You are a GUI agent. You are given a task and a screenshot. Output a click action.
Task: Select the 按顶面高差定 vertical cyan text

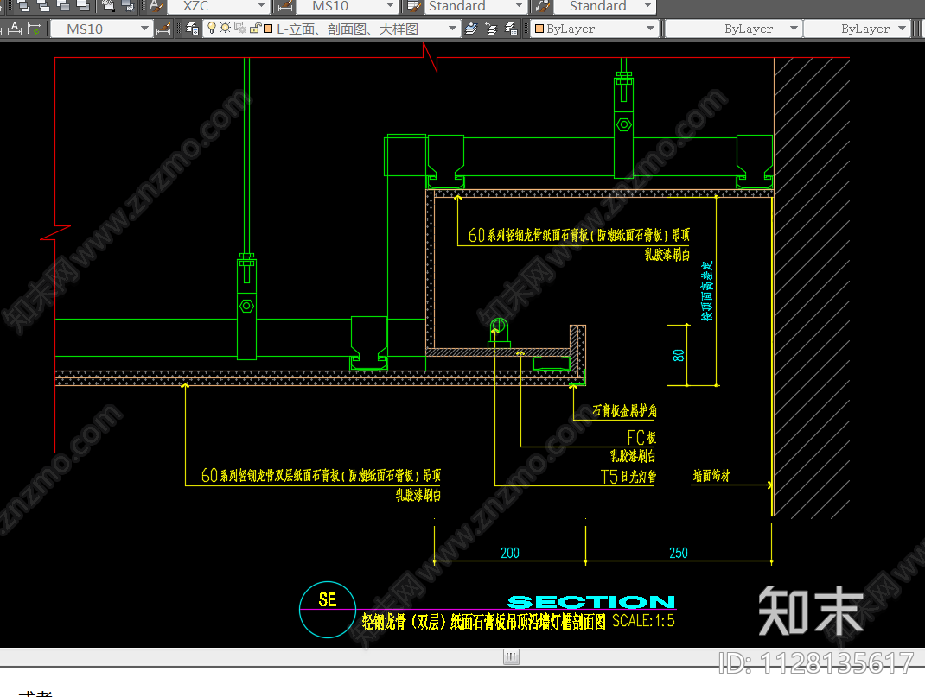click(707, 291)
